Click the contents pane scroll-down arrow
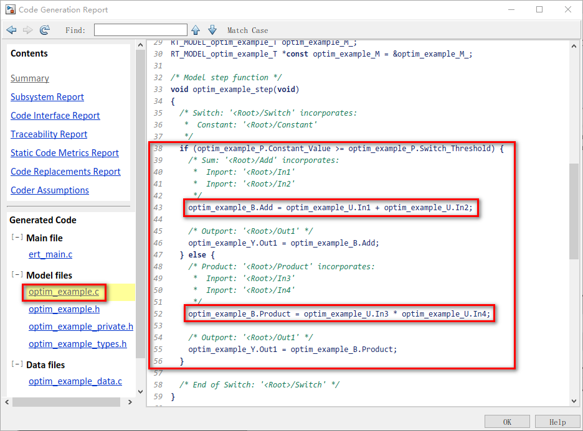Screen dimensions: 583x431 pyautogui.click(x=140, y=392)
